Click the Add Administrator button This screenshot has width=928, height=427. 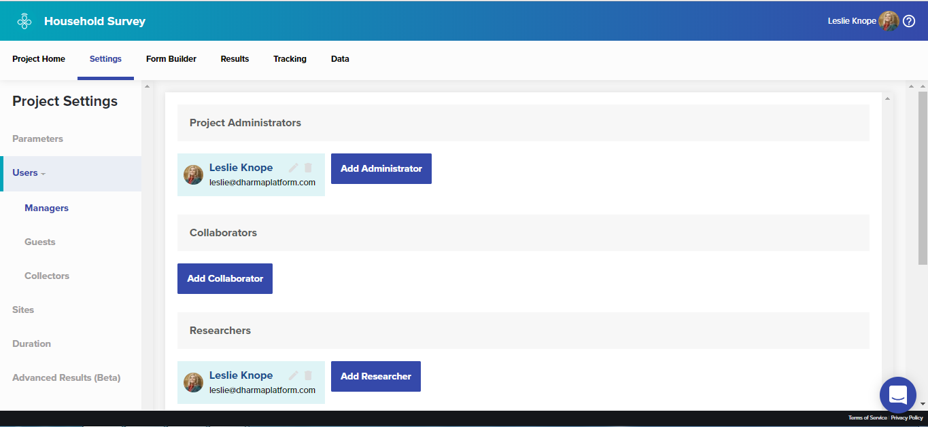pos(381,168)
